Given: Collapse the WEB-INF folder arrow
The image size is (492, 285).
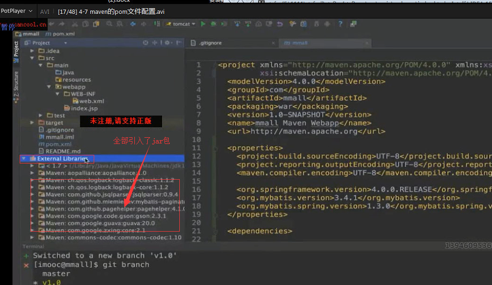Looking at the screenshot, I should pyautogui.click(x=57, y=94).
